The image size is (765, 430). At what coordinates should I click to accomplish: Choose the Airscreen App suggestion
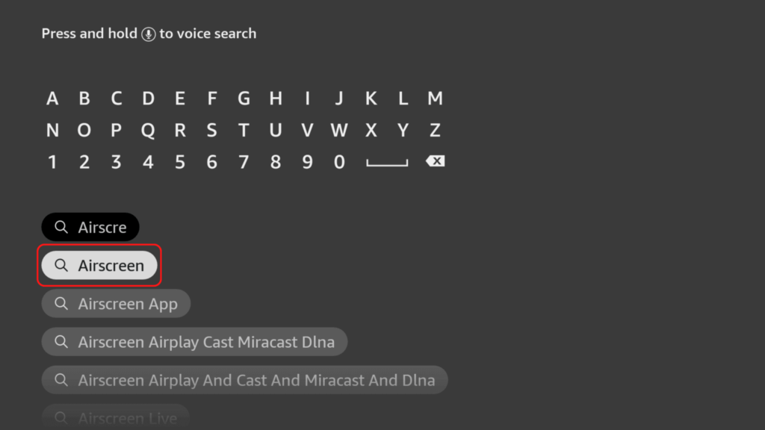coord(116,303)
